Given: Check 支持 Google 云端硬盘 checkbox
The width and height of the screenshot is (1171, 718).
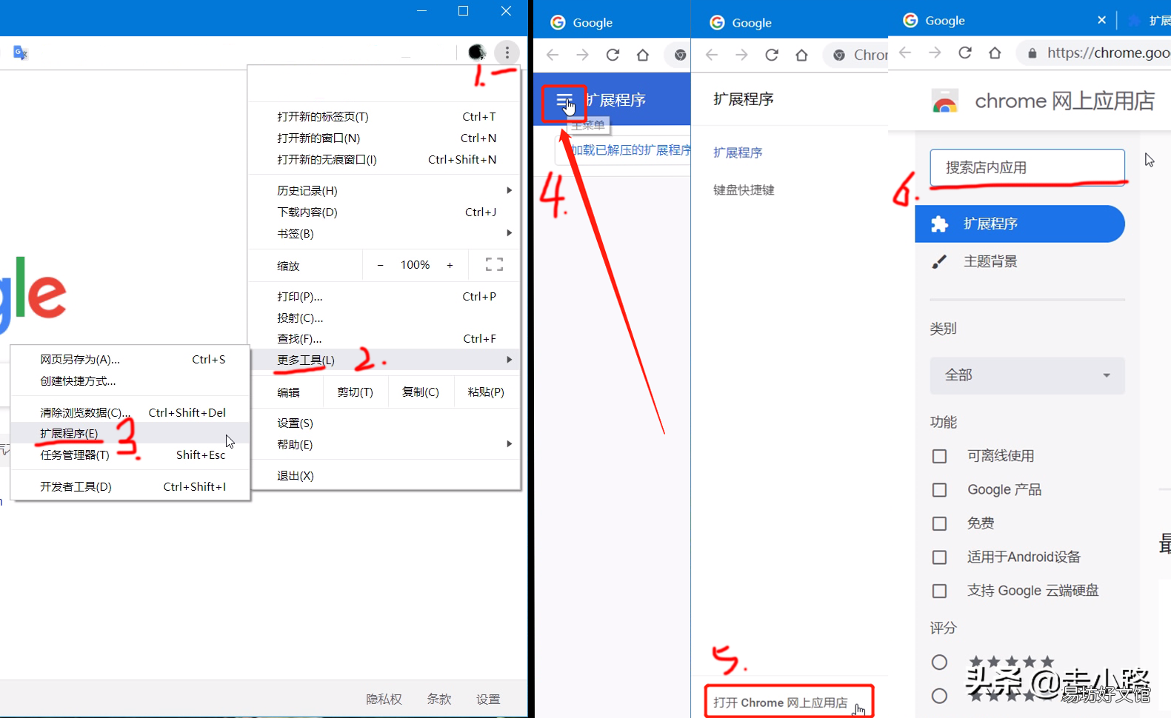Looking at the screenshot, I should (x=939, y=591).
